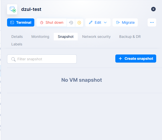Expand the Edit dropdown chevron
The width and height of the screenshot is (162, 140).
click(x=105, y=22)
